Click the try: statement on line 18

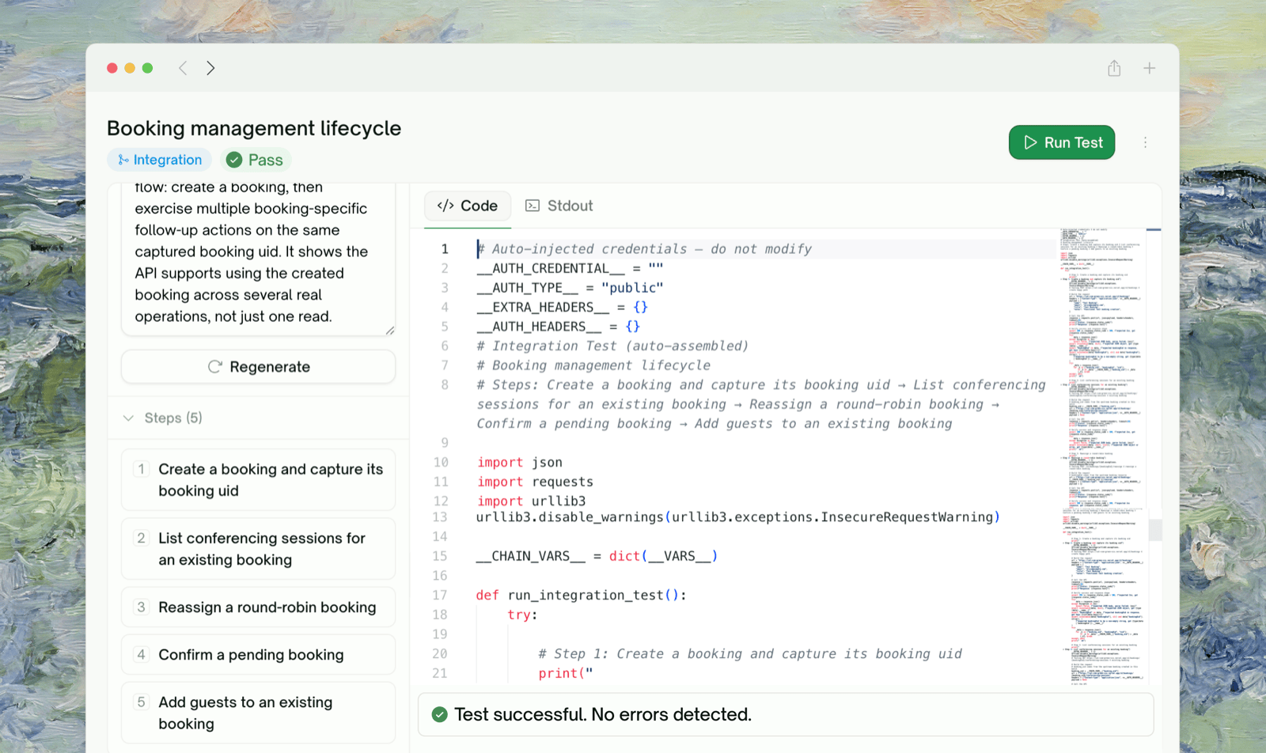point(522,615)
